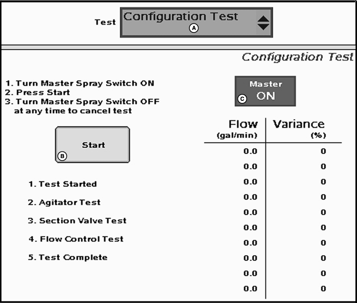Select the "2. Agitator Test" step
Image resolution: width=357 pixels, height=303 pixels.
64,203
